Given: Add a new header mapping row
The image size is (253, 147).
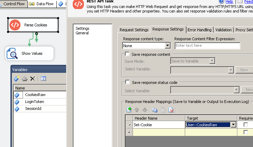Looking at the screenshot, I should [x=129, y=110].
